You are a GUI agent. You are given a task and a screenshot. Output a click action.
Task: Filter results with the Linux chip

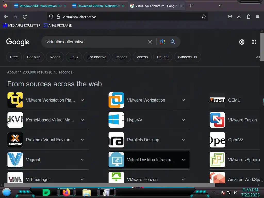(x=74, y=57)
